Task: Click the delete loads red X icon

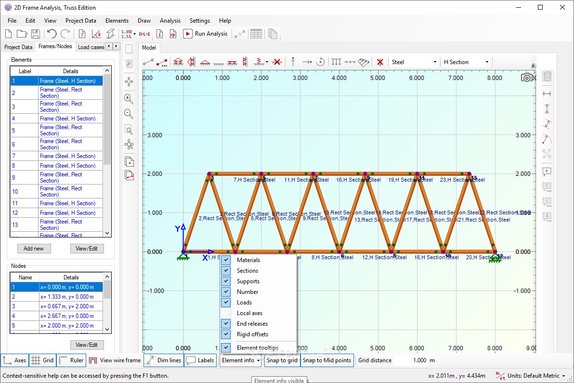Action: tap(380, 62)
